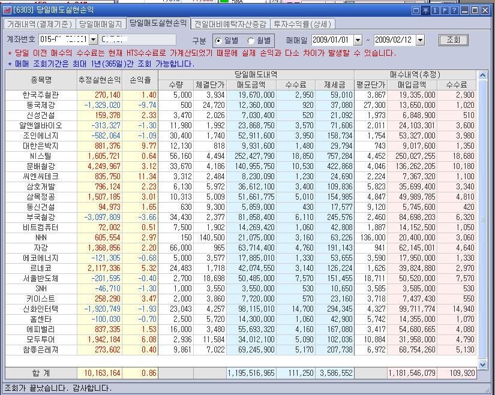Open the 당일매매일지 tab
The height and width of the screenshot is (395, 495).
coord(100,24)
